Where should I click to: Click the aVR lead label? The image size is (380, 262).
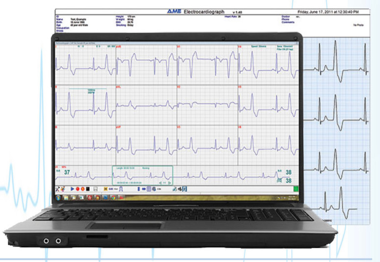click(119, 46)
